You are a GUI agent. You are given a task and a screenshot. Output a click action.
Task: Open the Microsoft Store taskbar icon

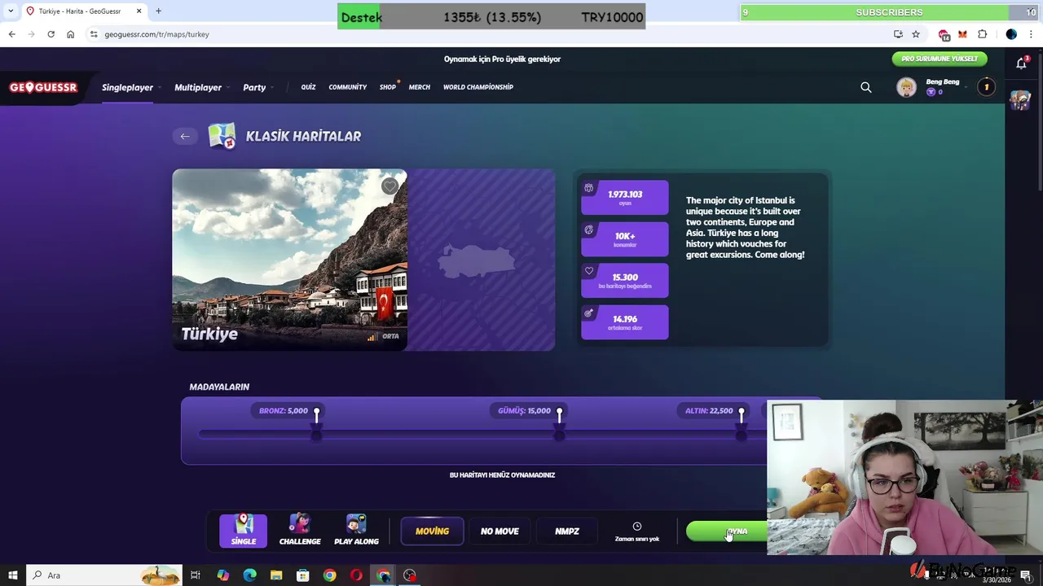(302, 575)
